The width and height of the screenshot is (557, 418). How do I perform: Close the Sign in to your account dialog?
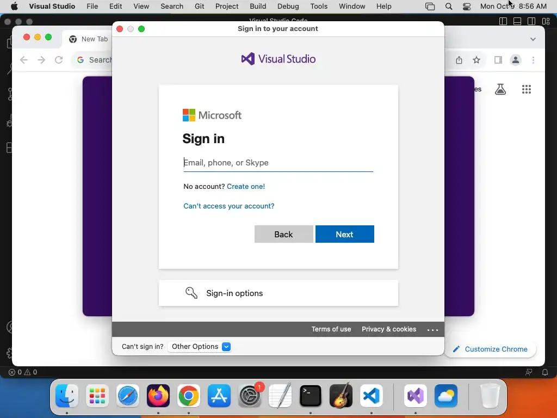click(x=120, y=29)
